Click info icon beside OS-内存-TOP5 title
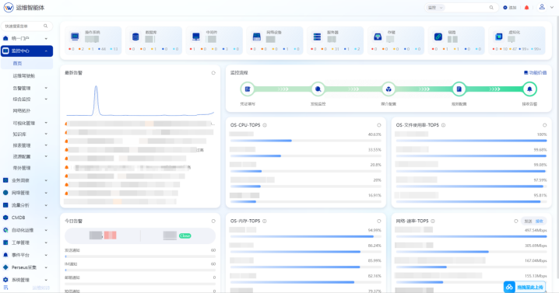Viewport: 559px width, 293px height. pyautogui.click(x=265, y=221)
